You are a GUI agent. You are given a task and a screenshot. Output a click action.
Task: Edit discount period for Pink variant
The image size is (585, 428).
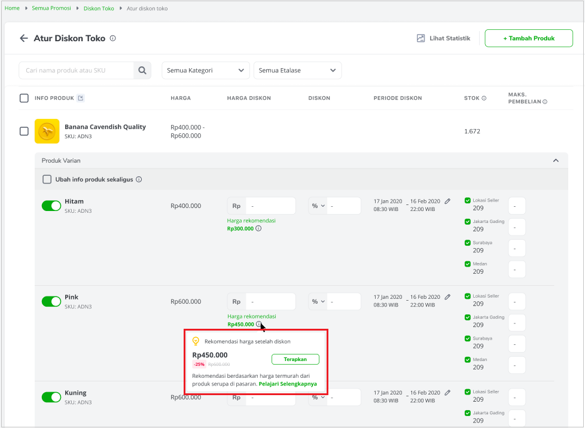pyautogui.click(x=447, y=297)
